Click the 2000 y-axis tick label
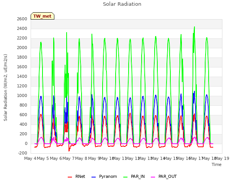The height and width of the screenshot is (184, 245). tap(22, 48)
